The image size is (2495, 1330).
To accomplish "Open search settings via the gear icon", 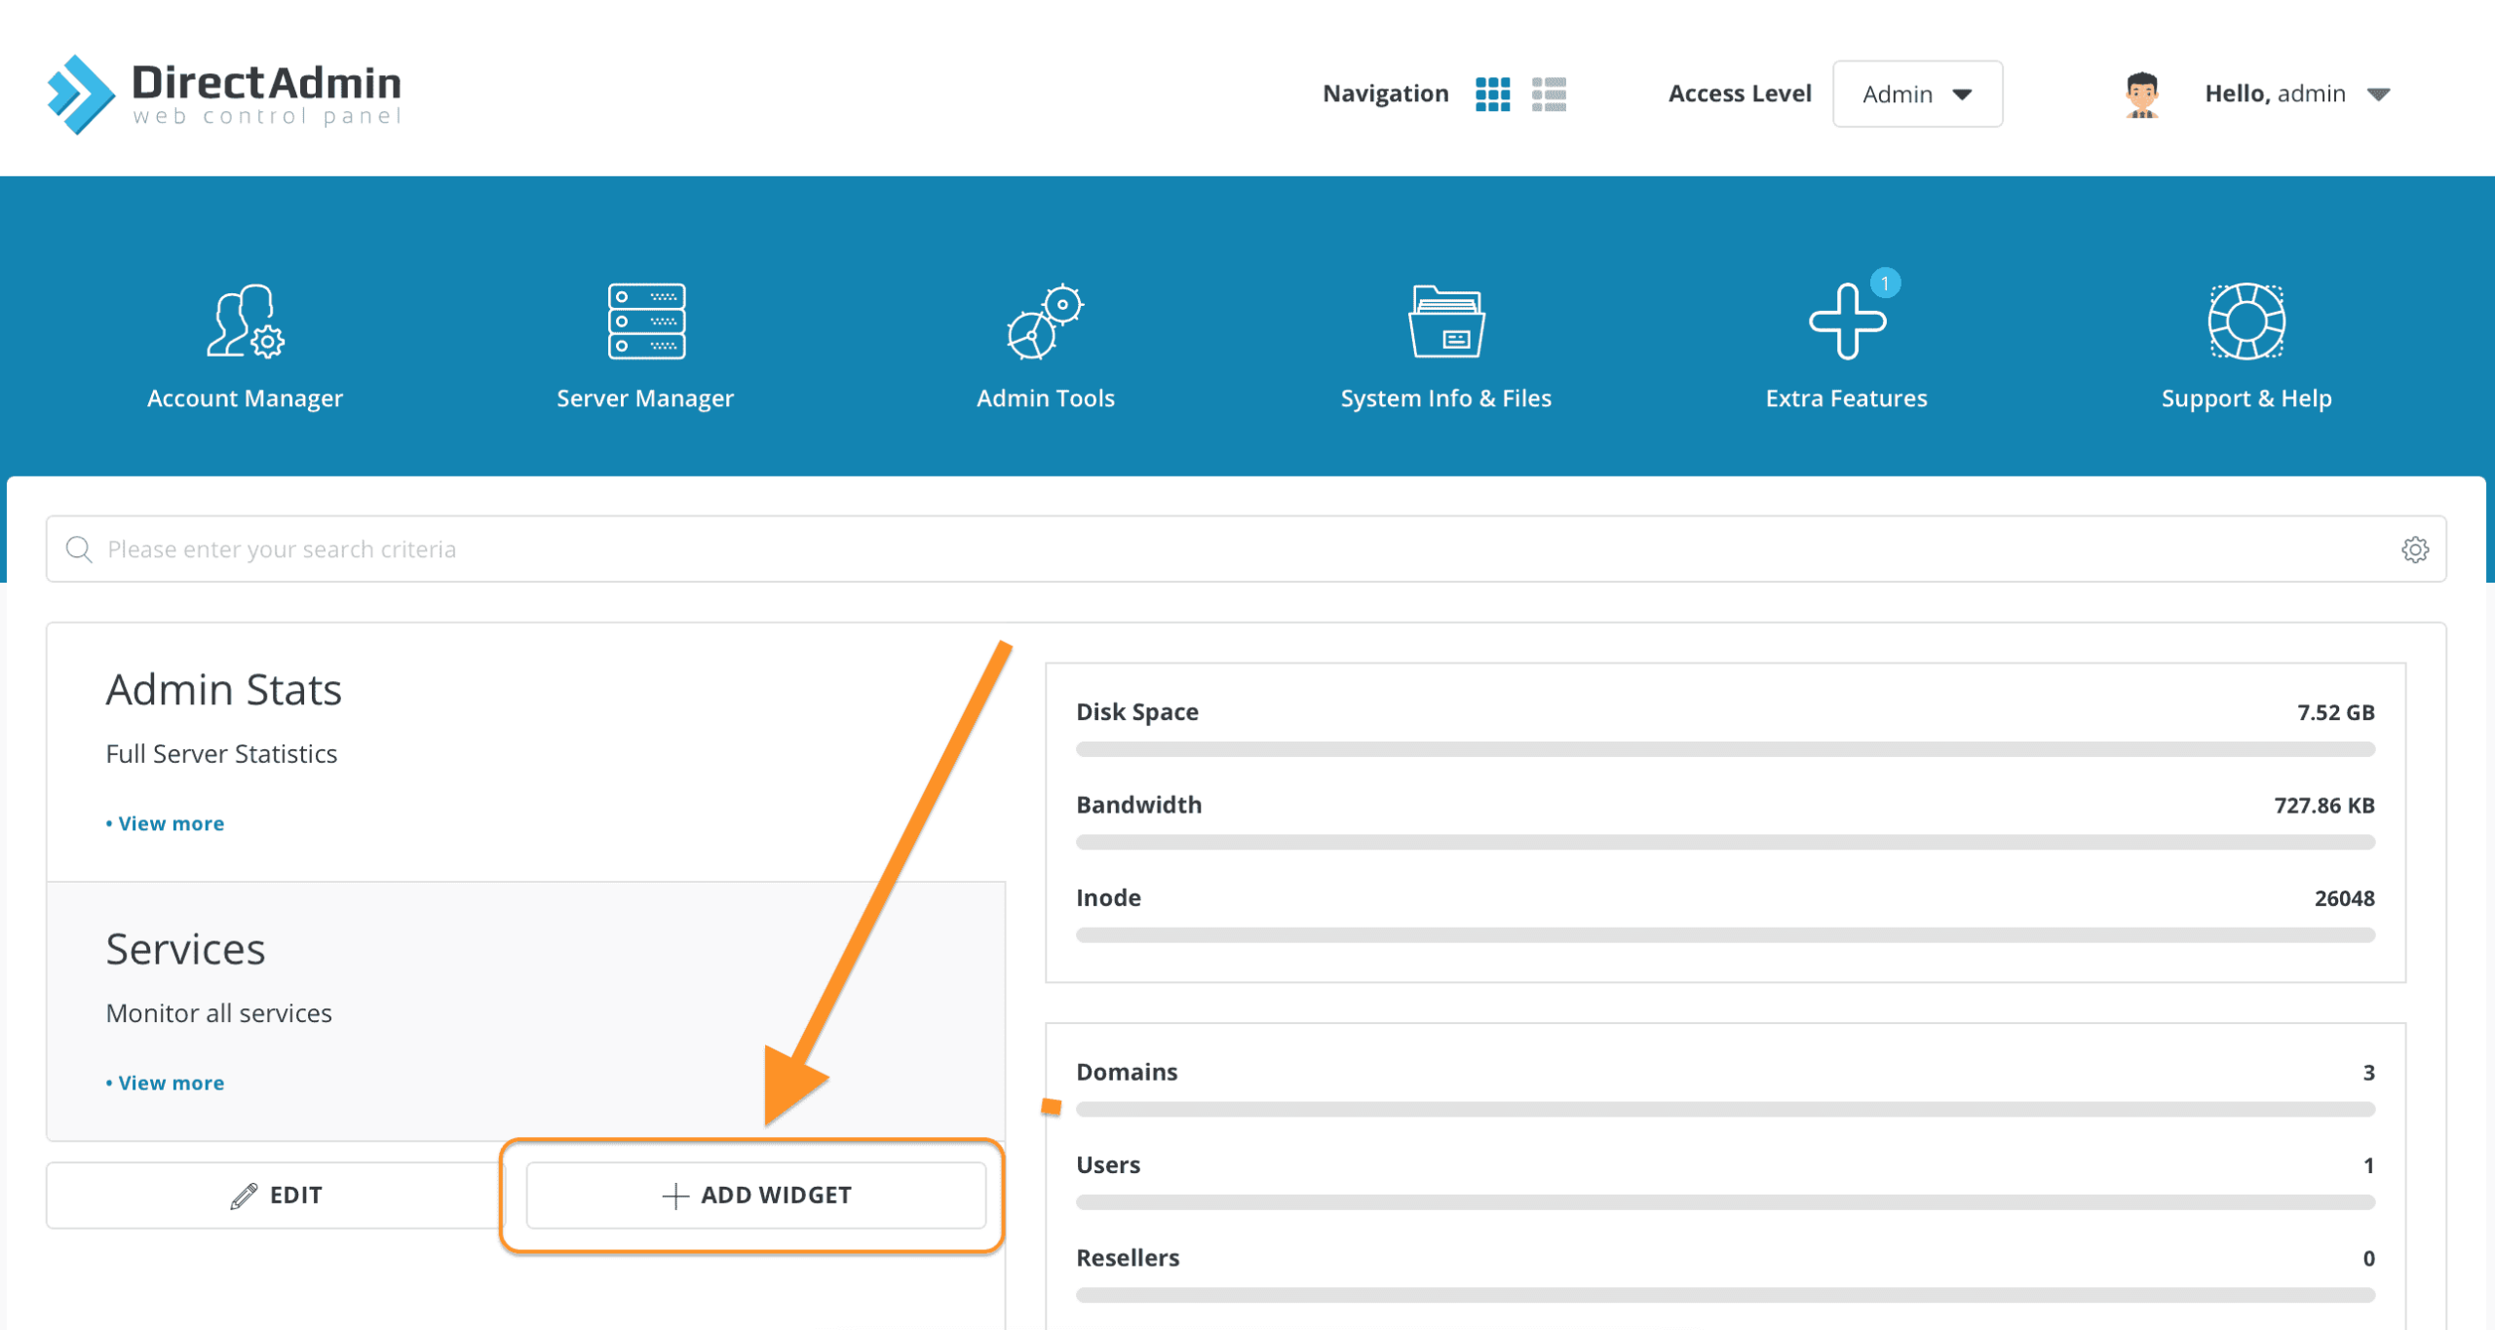I will click(2415, 549).
